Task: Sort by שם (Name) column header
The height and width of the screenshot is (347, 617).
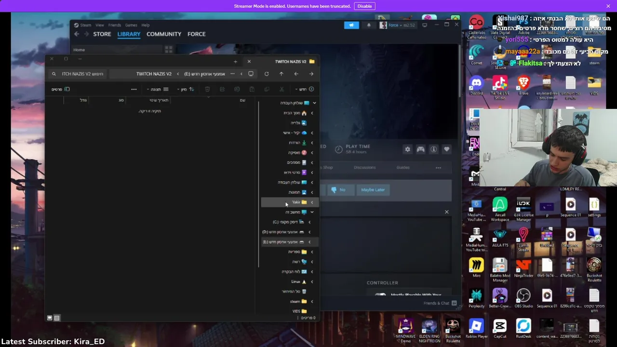Action: pyautogui.click(x=242, y=100)
